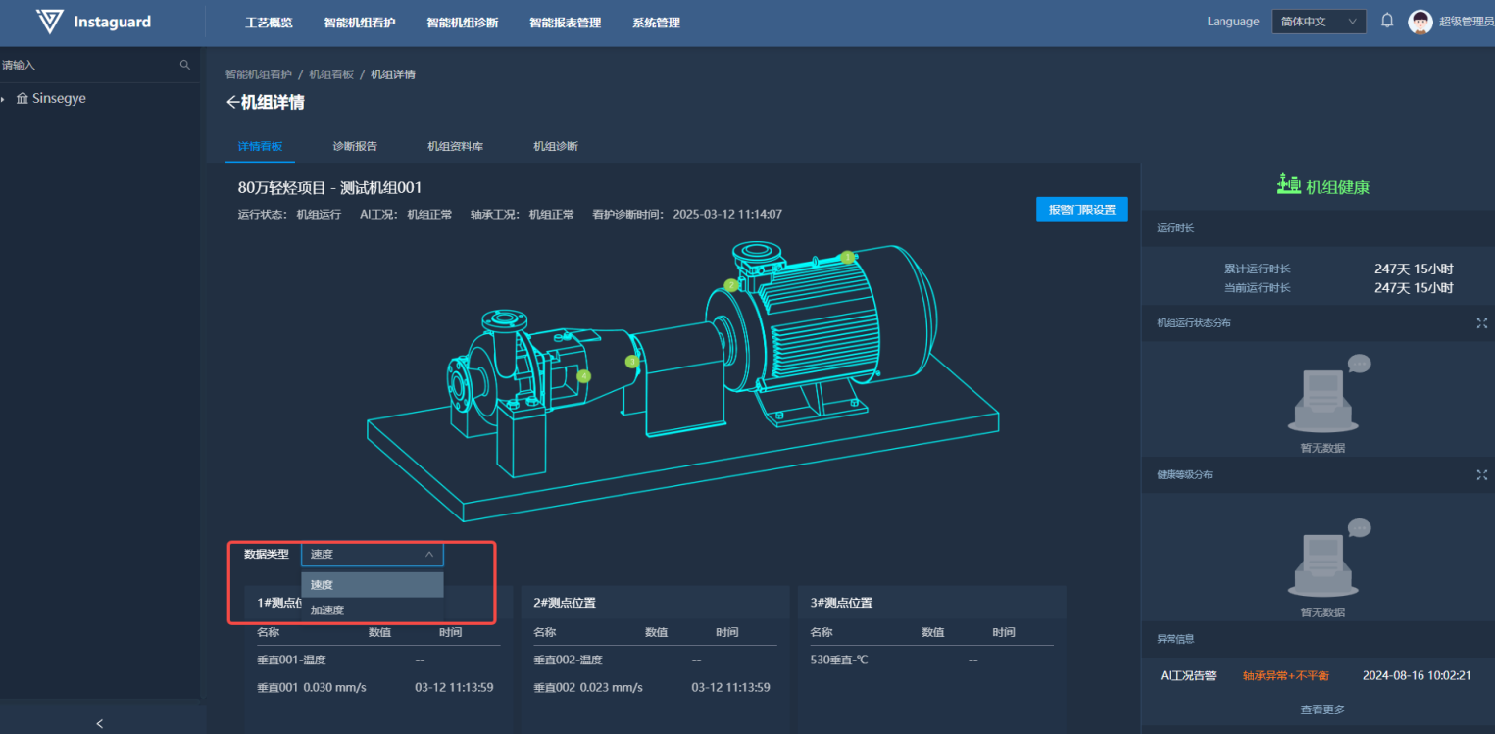
Task: Click measurement point marker 1 on motor
Action: pyautogui.click(x=847, y=257)
